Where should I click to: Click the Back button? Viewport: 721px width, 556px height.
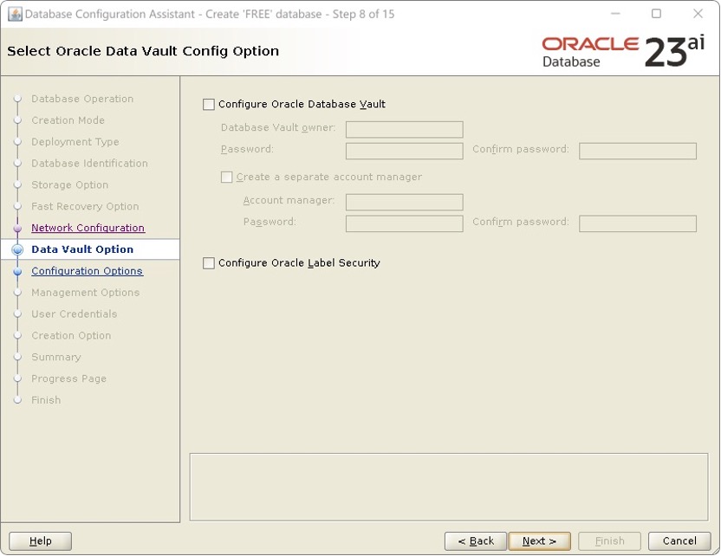[475, 540]
